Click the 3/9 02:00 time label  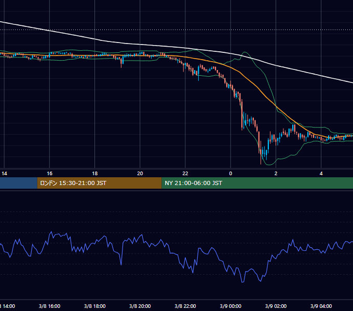pyautogui.click(x=276, y=306)
